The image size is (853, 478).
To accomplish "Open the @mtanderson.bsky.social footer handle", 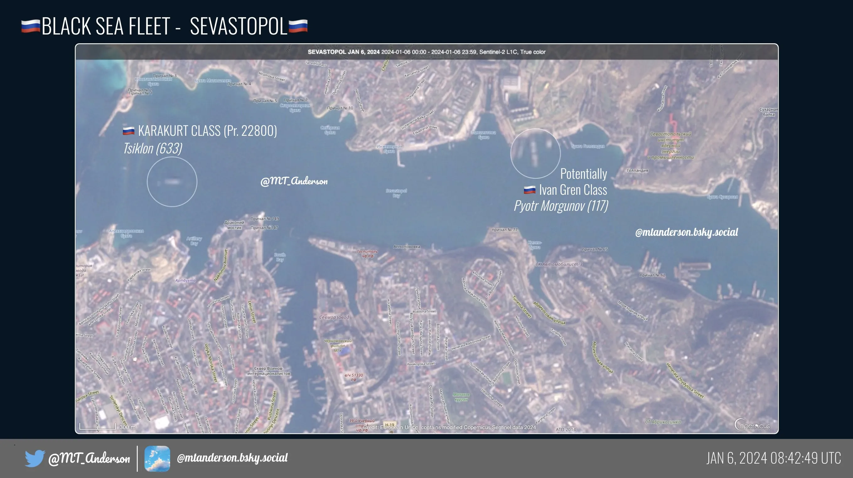I will [232, 458].
